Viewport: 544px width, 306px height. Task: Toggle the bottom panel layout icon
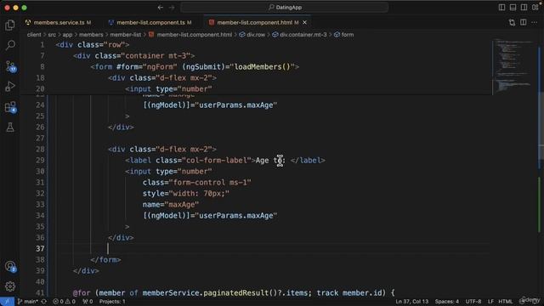(513, 8)
